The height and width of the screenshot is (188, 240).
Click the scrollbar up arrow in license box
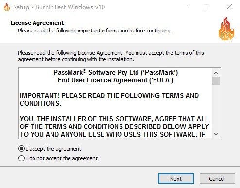click(x=216, y=73)
